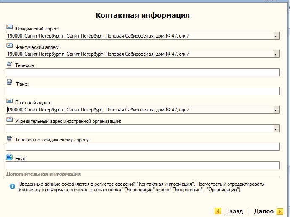
Task: Click into the empty Email field
Action: [x=143, y=165]
